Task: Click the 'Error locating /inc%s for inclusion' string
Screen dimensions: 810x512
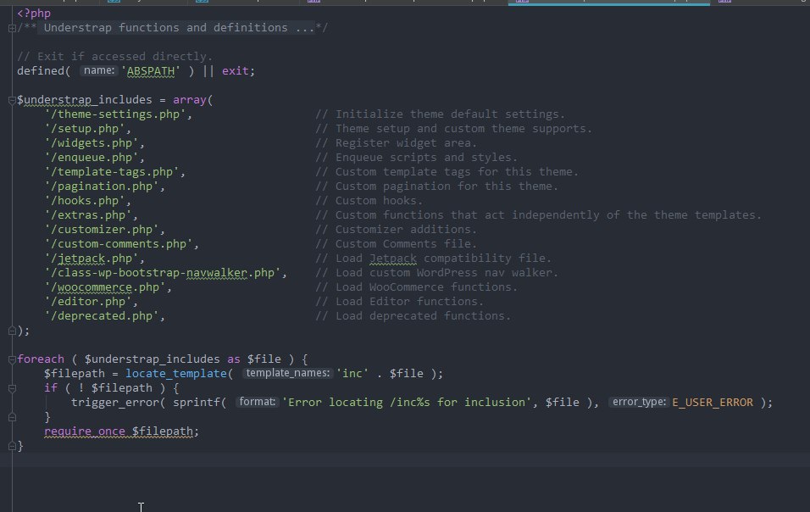Action: pos(407,403)
